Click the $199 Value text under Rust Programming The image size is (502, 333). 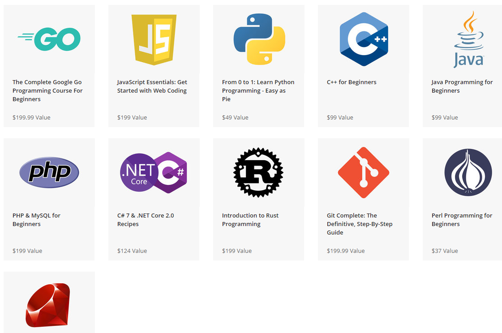click(237, 251)
